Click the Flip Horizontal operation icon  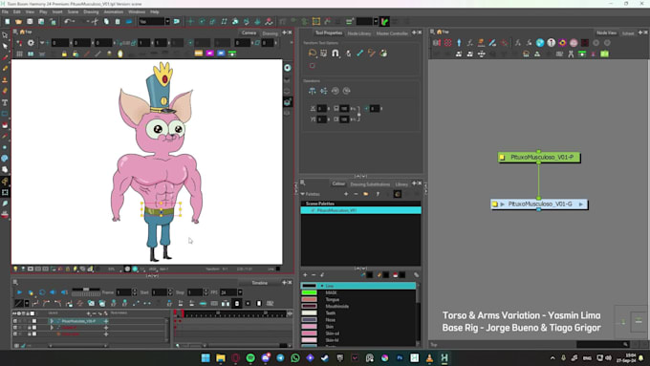313,91
